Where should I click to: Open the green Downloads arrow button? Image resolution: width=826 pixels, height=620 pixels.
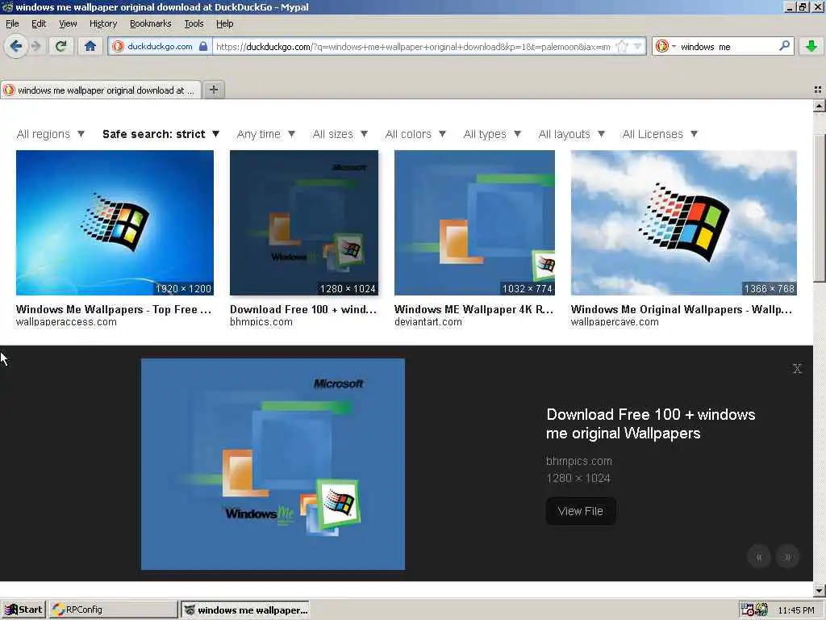click(x=811, y=46)
